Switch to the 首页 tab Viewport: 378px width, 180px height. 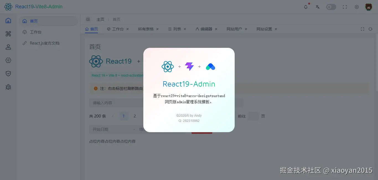91,29
